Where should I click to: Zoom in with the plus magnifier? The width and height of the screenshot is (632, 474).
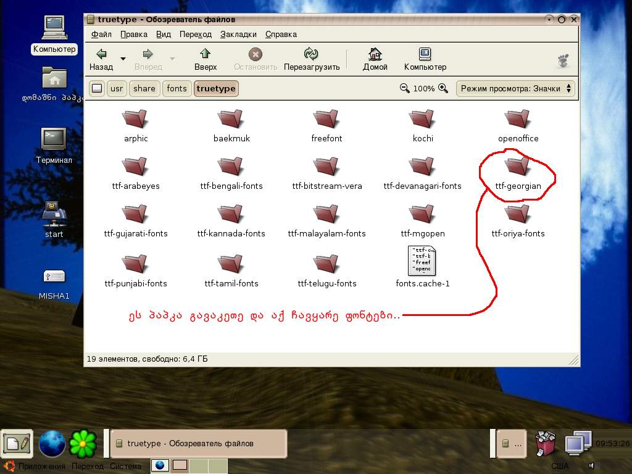443,88
